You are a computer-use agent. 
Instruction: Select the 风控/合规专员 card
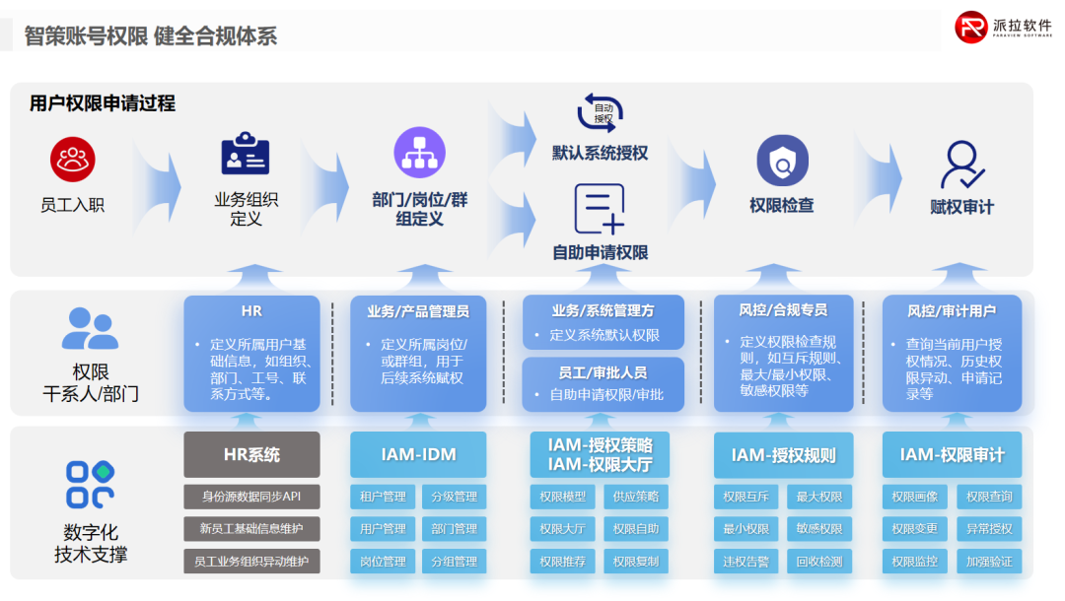click(783, 353)
